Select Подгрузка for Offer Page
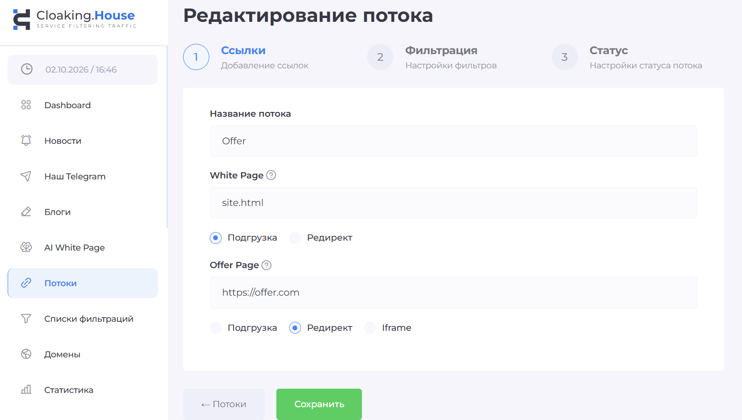 (216, 328)
